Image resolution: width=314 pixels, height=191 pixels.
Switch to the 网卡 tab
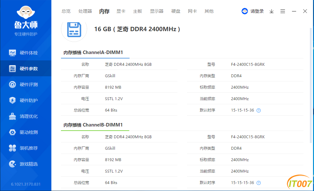click(192, 11)
